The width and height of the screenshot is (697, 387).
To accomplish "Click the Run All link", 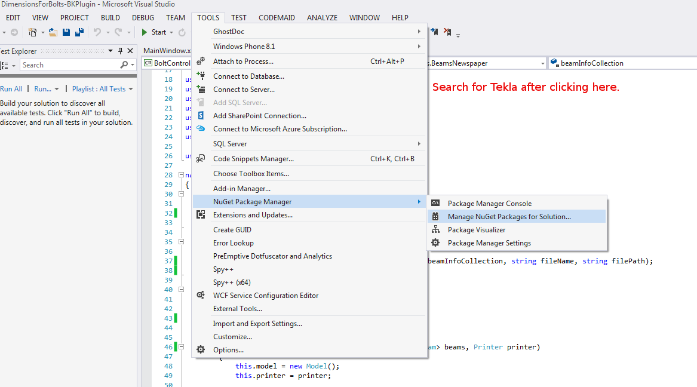I will tap(11, 89).
